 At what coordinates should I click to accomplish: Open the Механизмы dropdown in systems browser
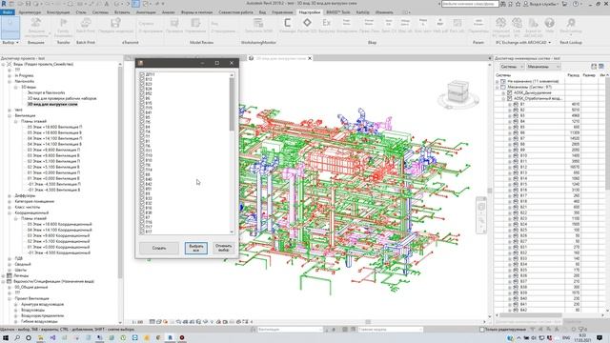click(543, 67)
